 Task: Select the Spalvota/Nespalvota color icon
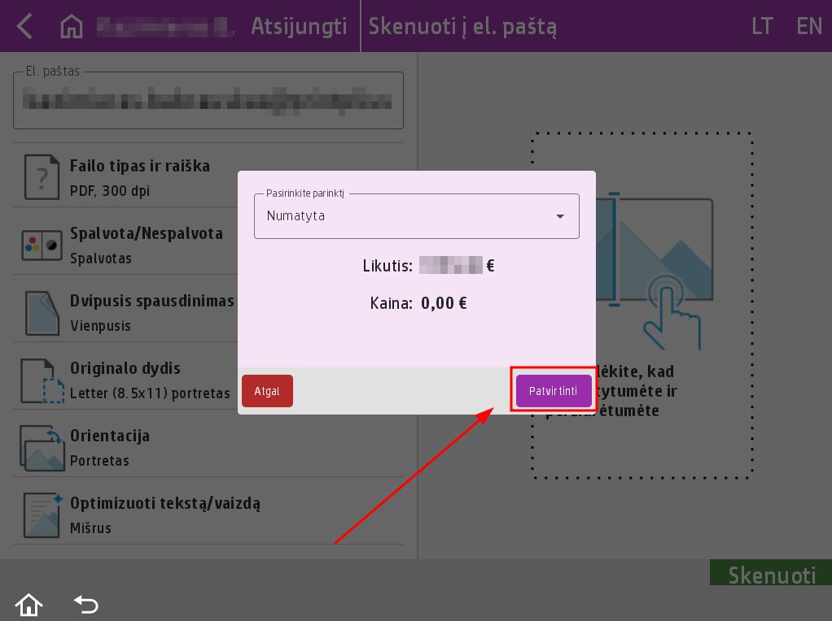pos(42,245)
